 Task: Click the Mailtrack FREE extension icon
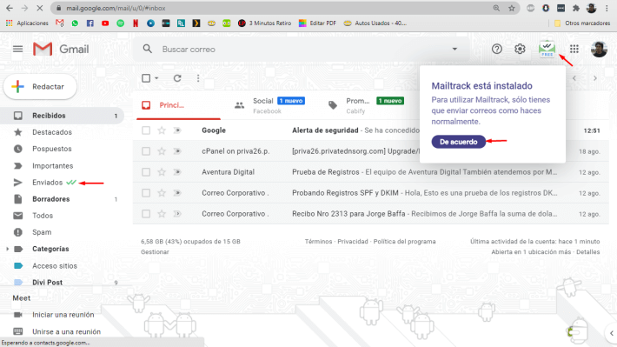[547, 50]
